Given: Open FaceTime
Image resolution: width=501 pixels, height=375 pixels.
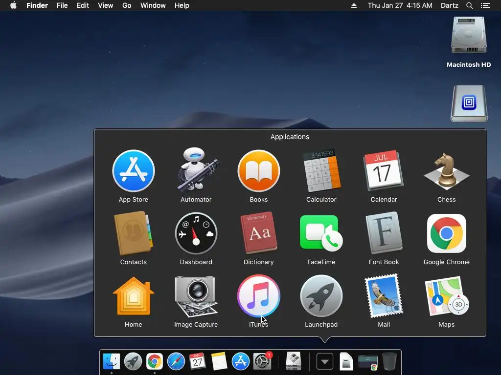Looking at the screenshot, I should [x=321, y=233].
